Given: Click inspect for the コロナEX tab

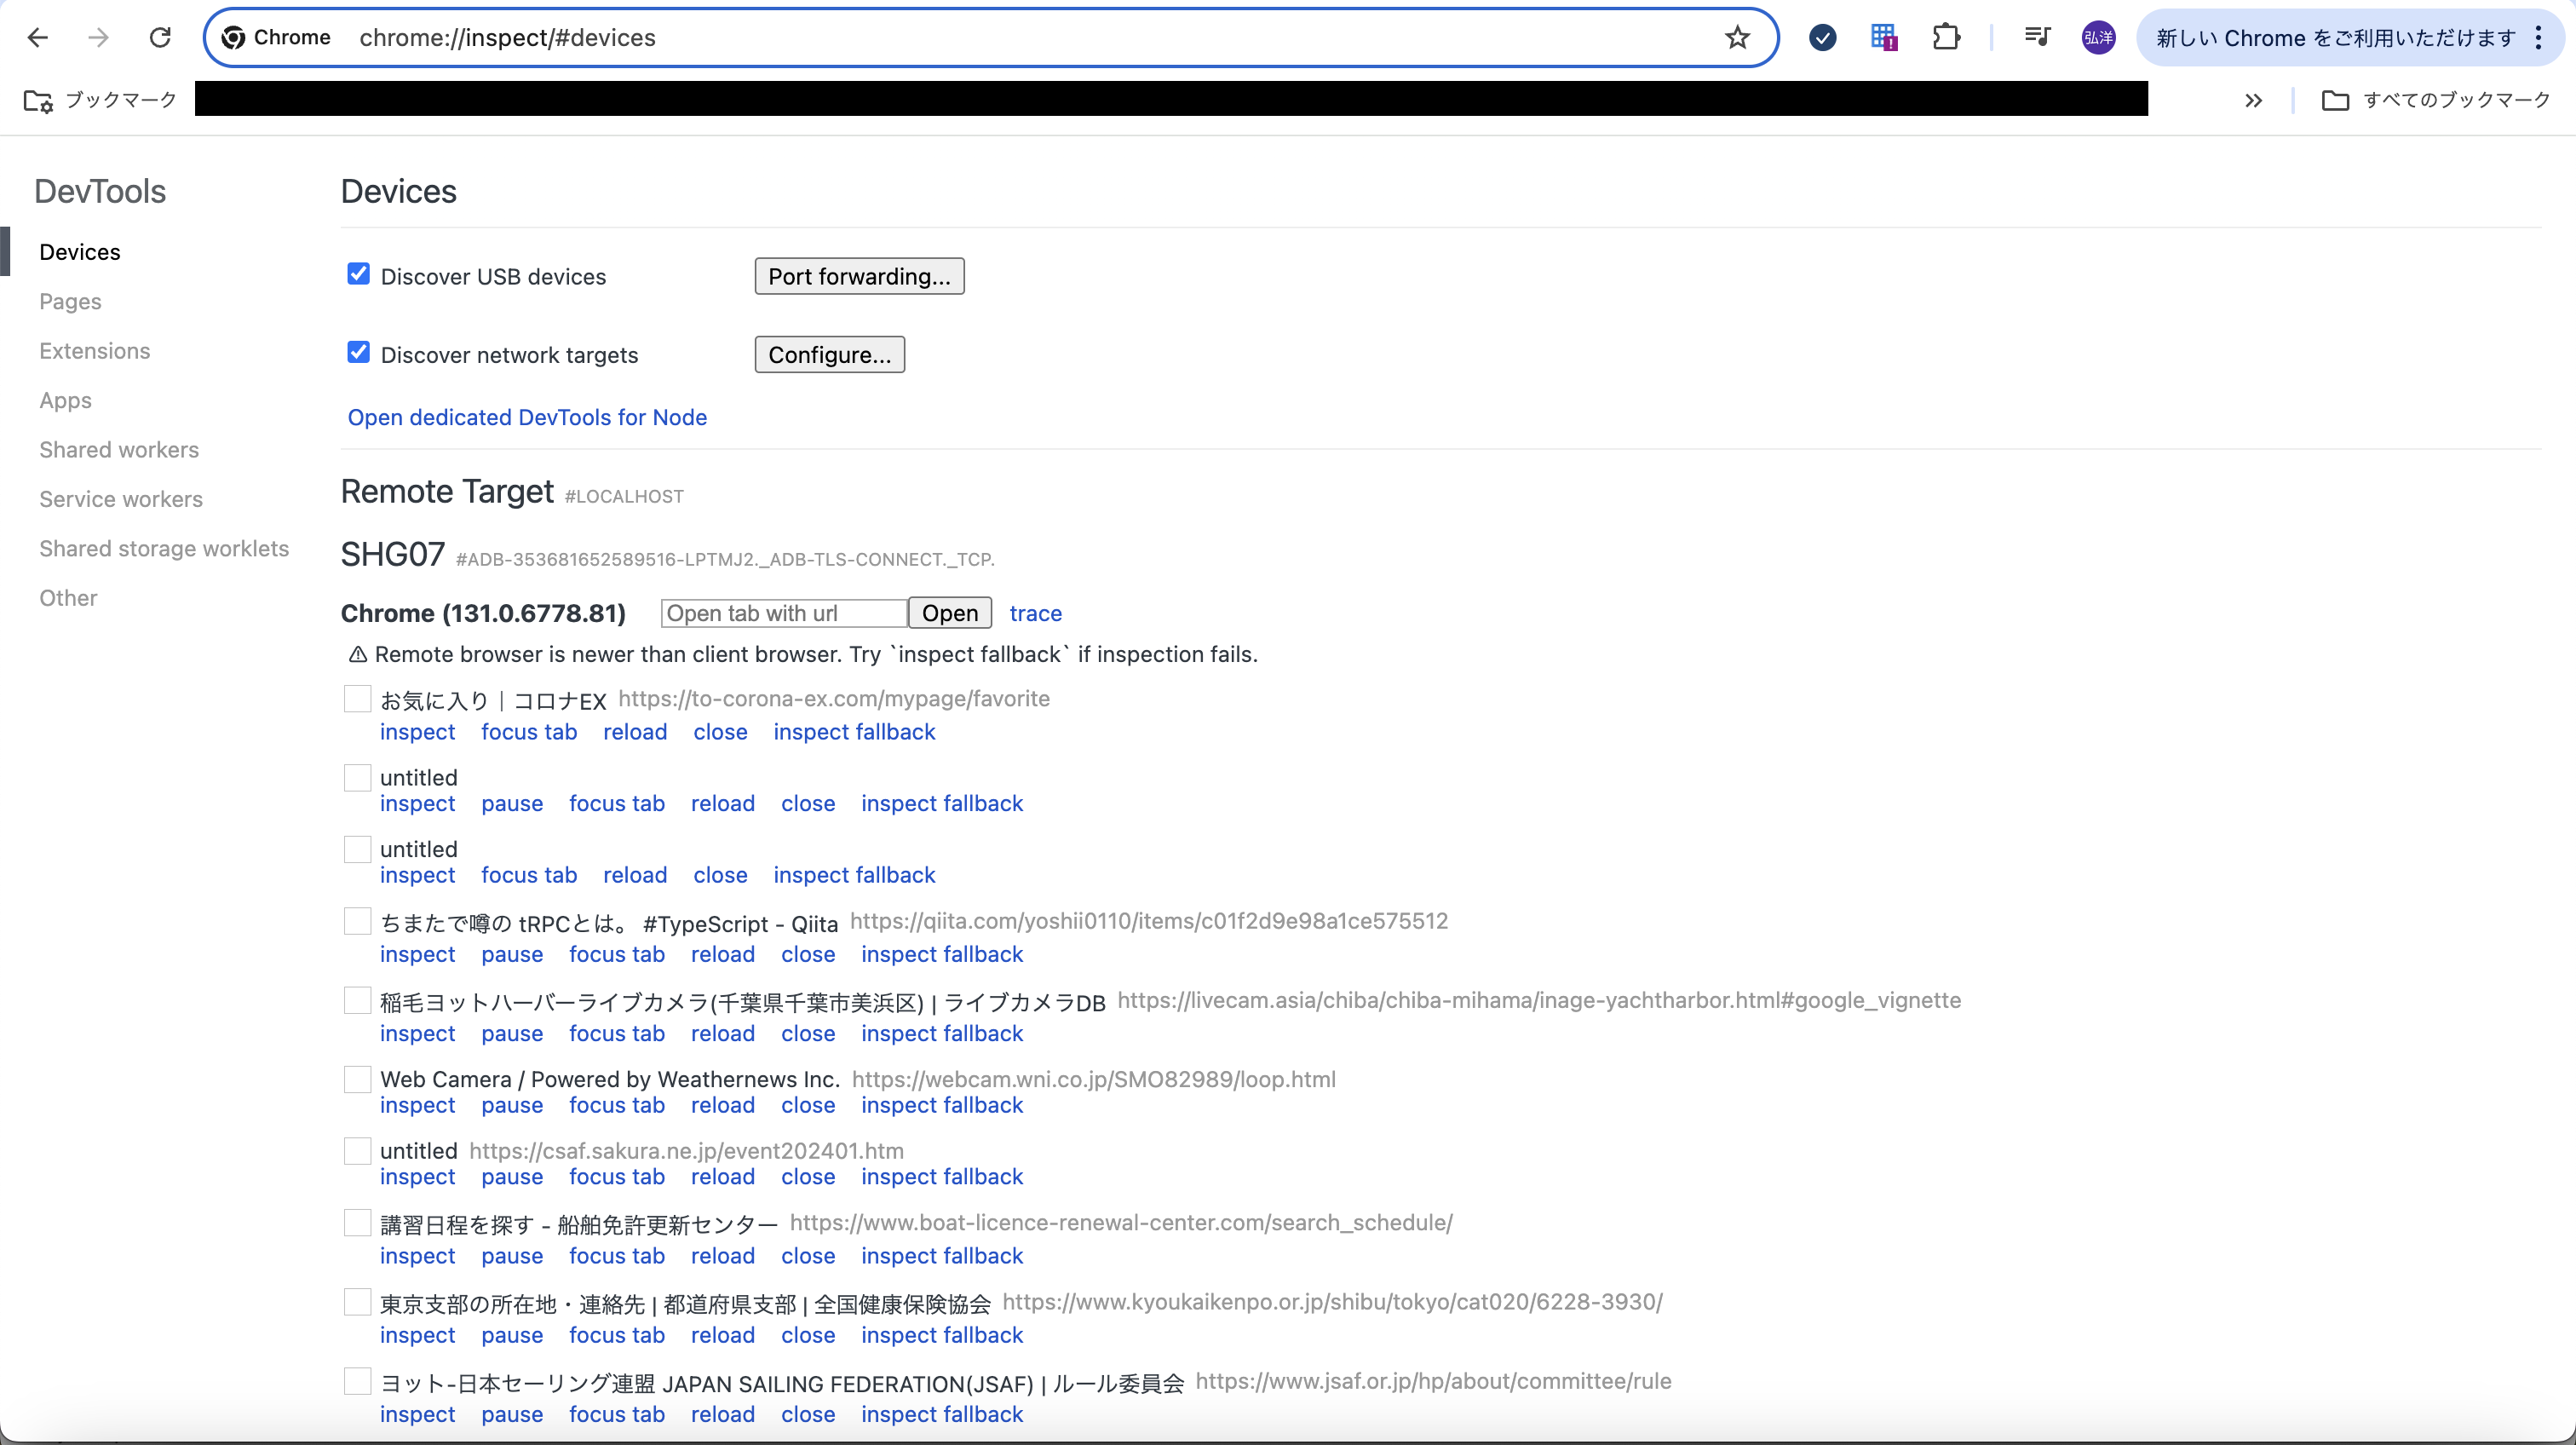Looking at the screenshot, I should pyautogui.click(x=417, y=732).
